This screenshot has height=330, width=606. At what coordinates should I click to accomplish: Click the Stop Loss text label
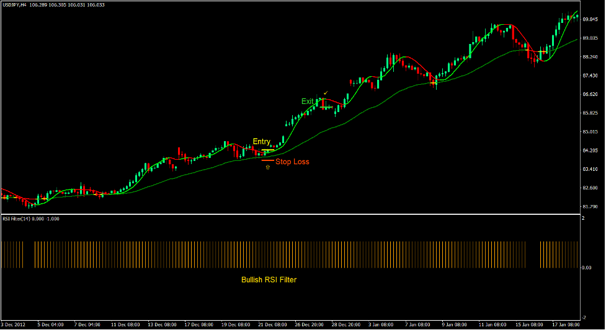point(292,162)
